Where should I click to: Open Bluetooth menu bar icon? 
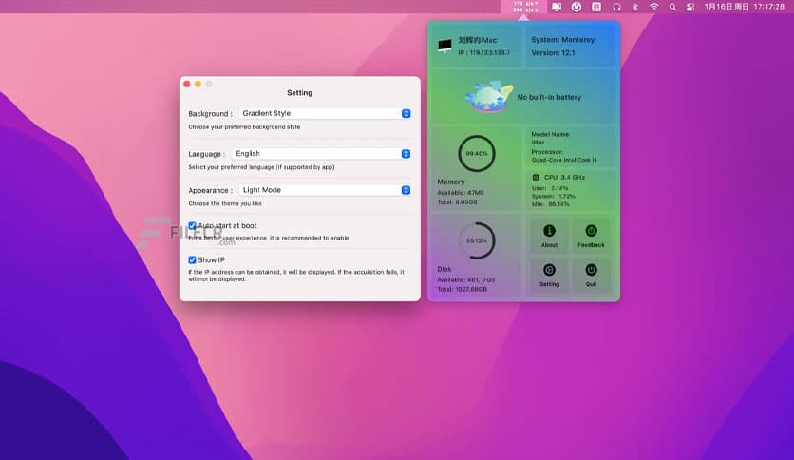pos(635,7)
